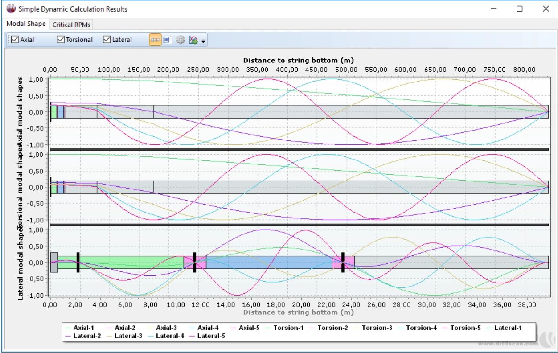Viewport: 558px width, 353px height.
Task: Uncheck the Axial checkbox
Action: [23, 40]
